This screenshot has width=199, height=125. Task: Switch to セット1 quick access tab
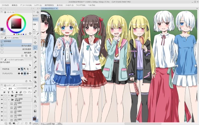[x=35, y=20]
